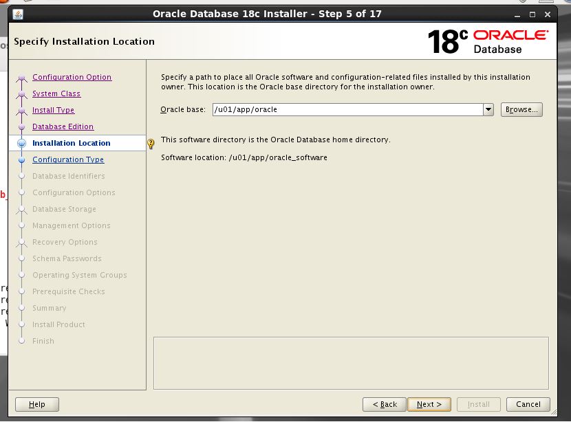Proceed with the Next > button
This screenshot has height=422, width=571.
pyautogui.click(x=429, y=404)
